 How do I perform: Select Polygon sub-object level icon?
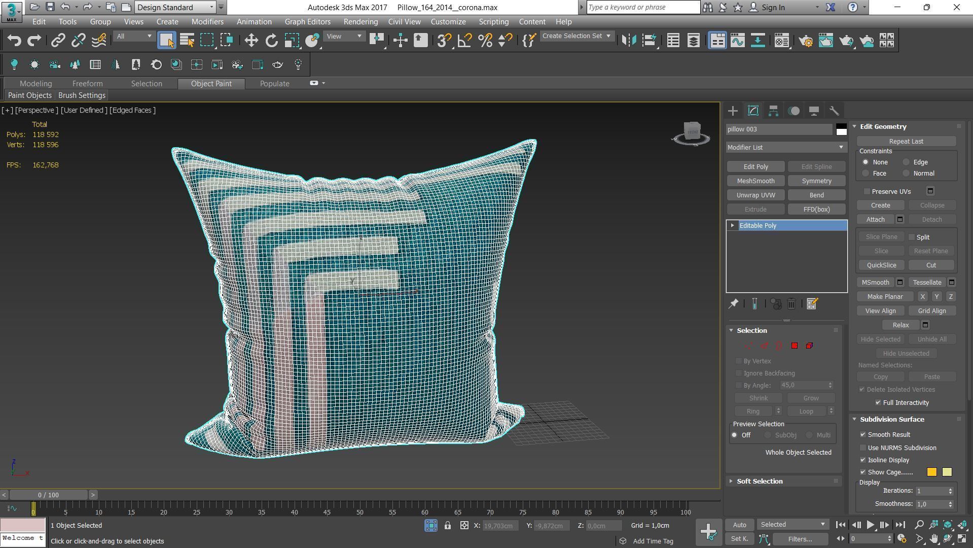pos(795,346)
